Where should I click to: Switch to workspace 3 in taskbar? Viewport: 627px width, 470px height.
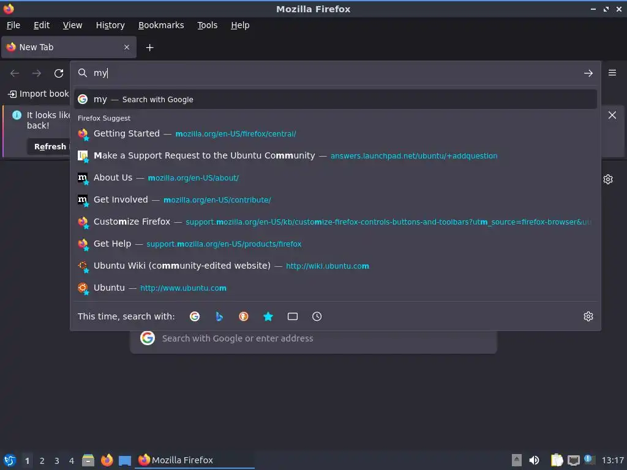coord(57,461)
